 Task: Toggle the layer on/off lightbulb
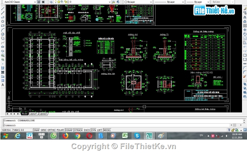point(56,2)
